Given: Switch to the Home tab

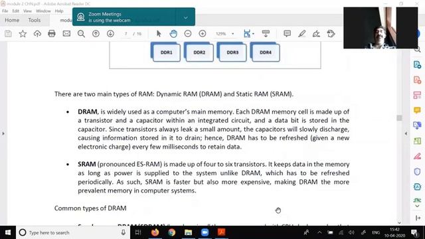Looking at the screenshot, I should 12,21.
